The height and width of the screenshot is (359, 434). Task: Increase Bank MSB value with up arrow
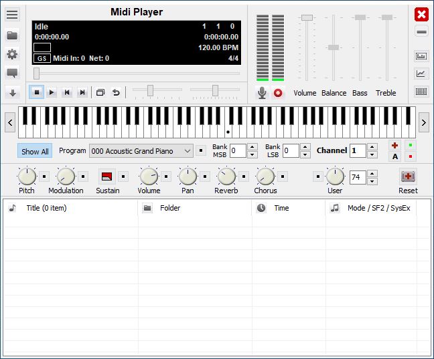252,147
